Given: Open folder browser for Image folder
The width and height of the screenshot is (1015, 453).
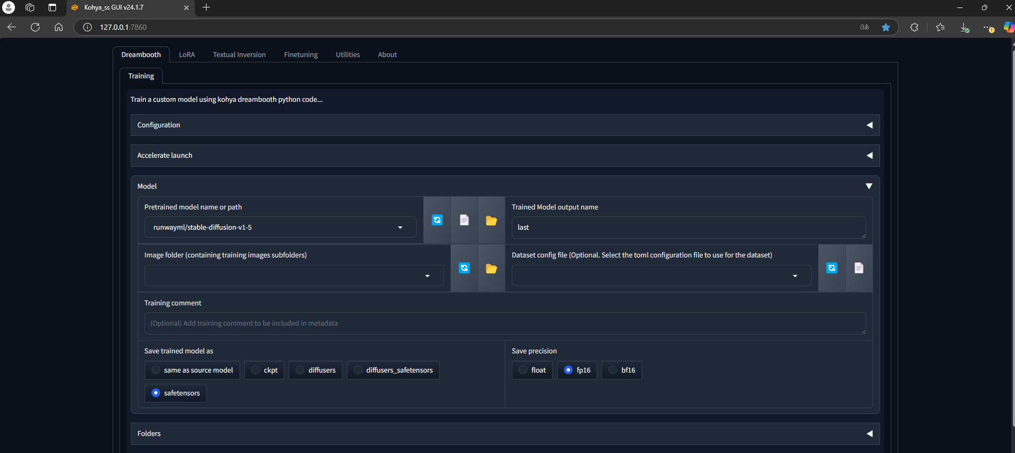Looking at the screenshot, I should coord(491,268).
